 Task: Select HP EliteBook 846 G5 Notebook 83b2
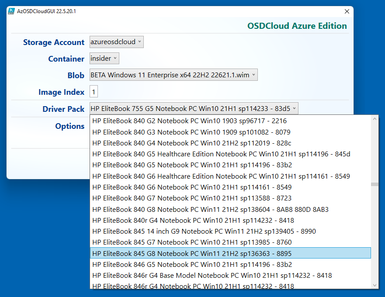(230, 264)
